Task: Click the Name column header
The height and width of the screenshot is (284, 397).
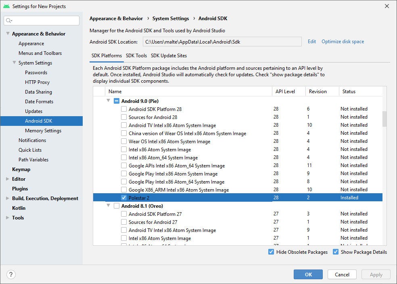Action: [x=189, y=92]
